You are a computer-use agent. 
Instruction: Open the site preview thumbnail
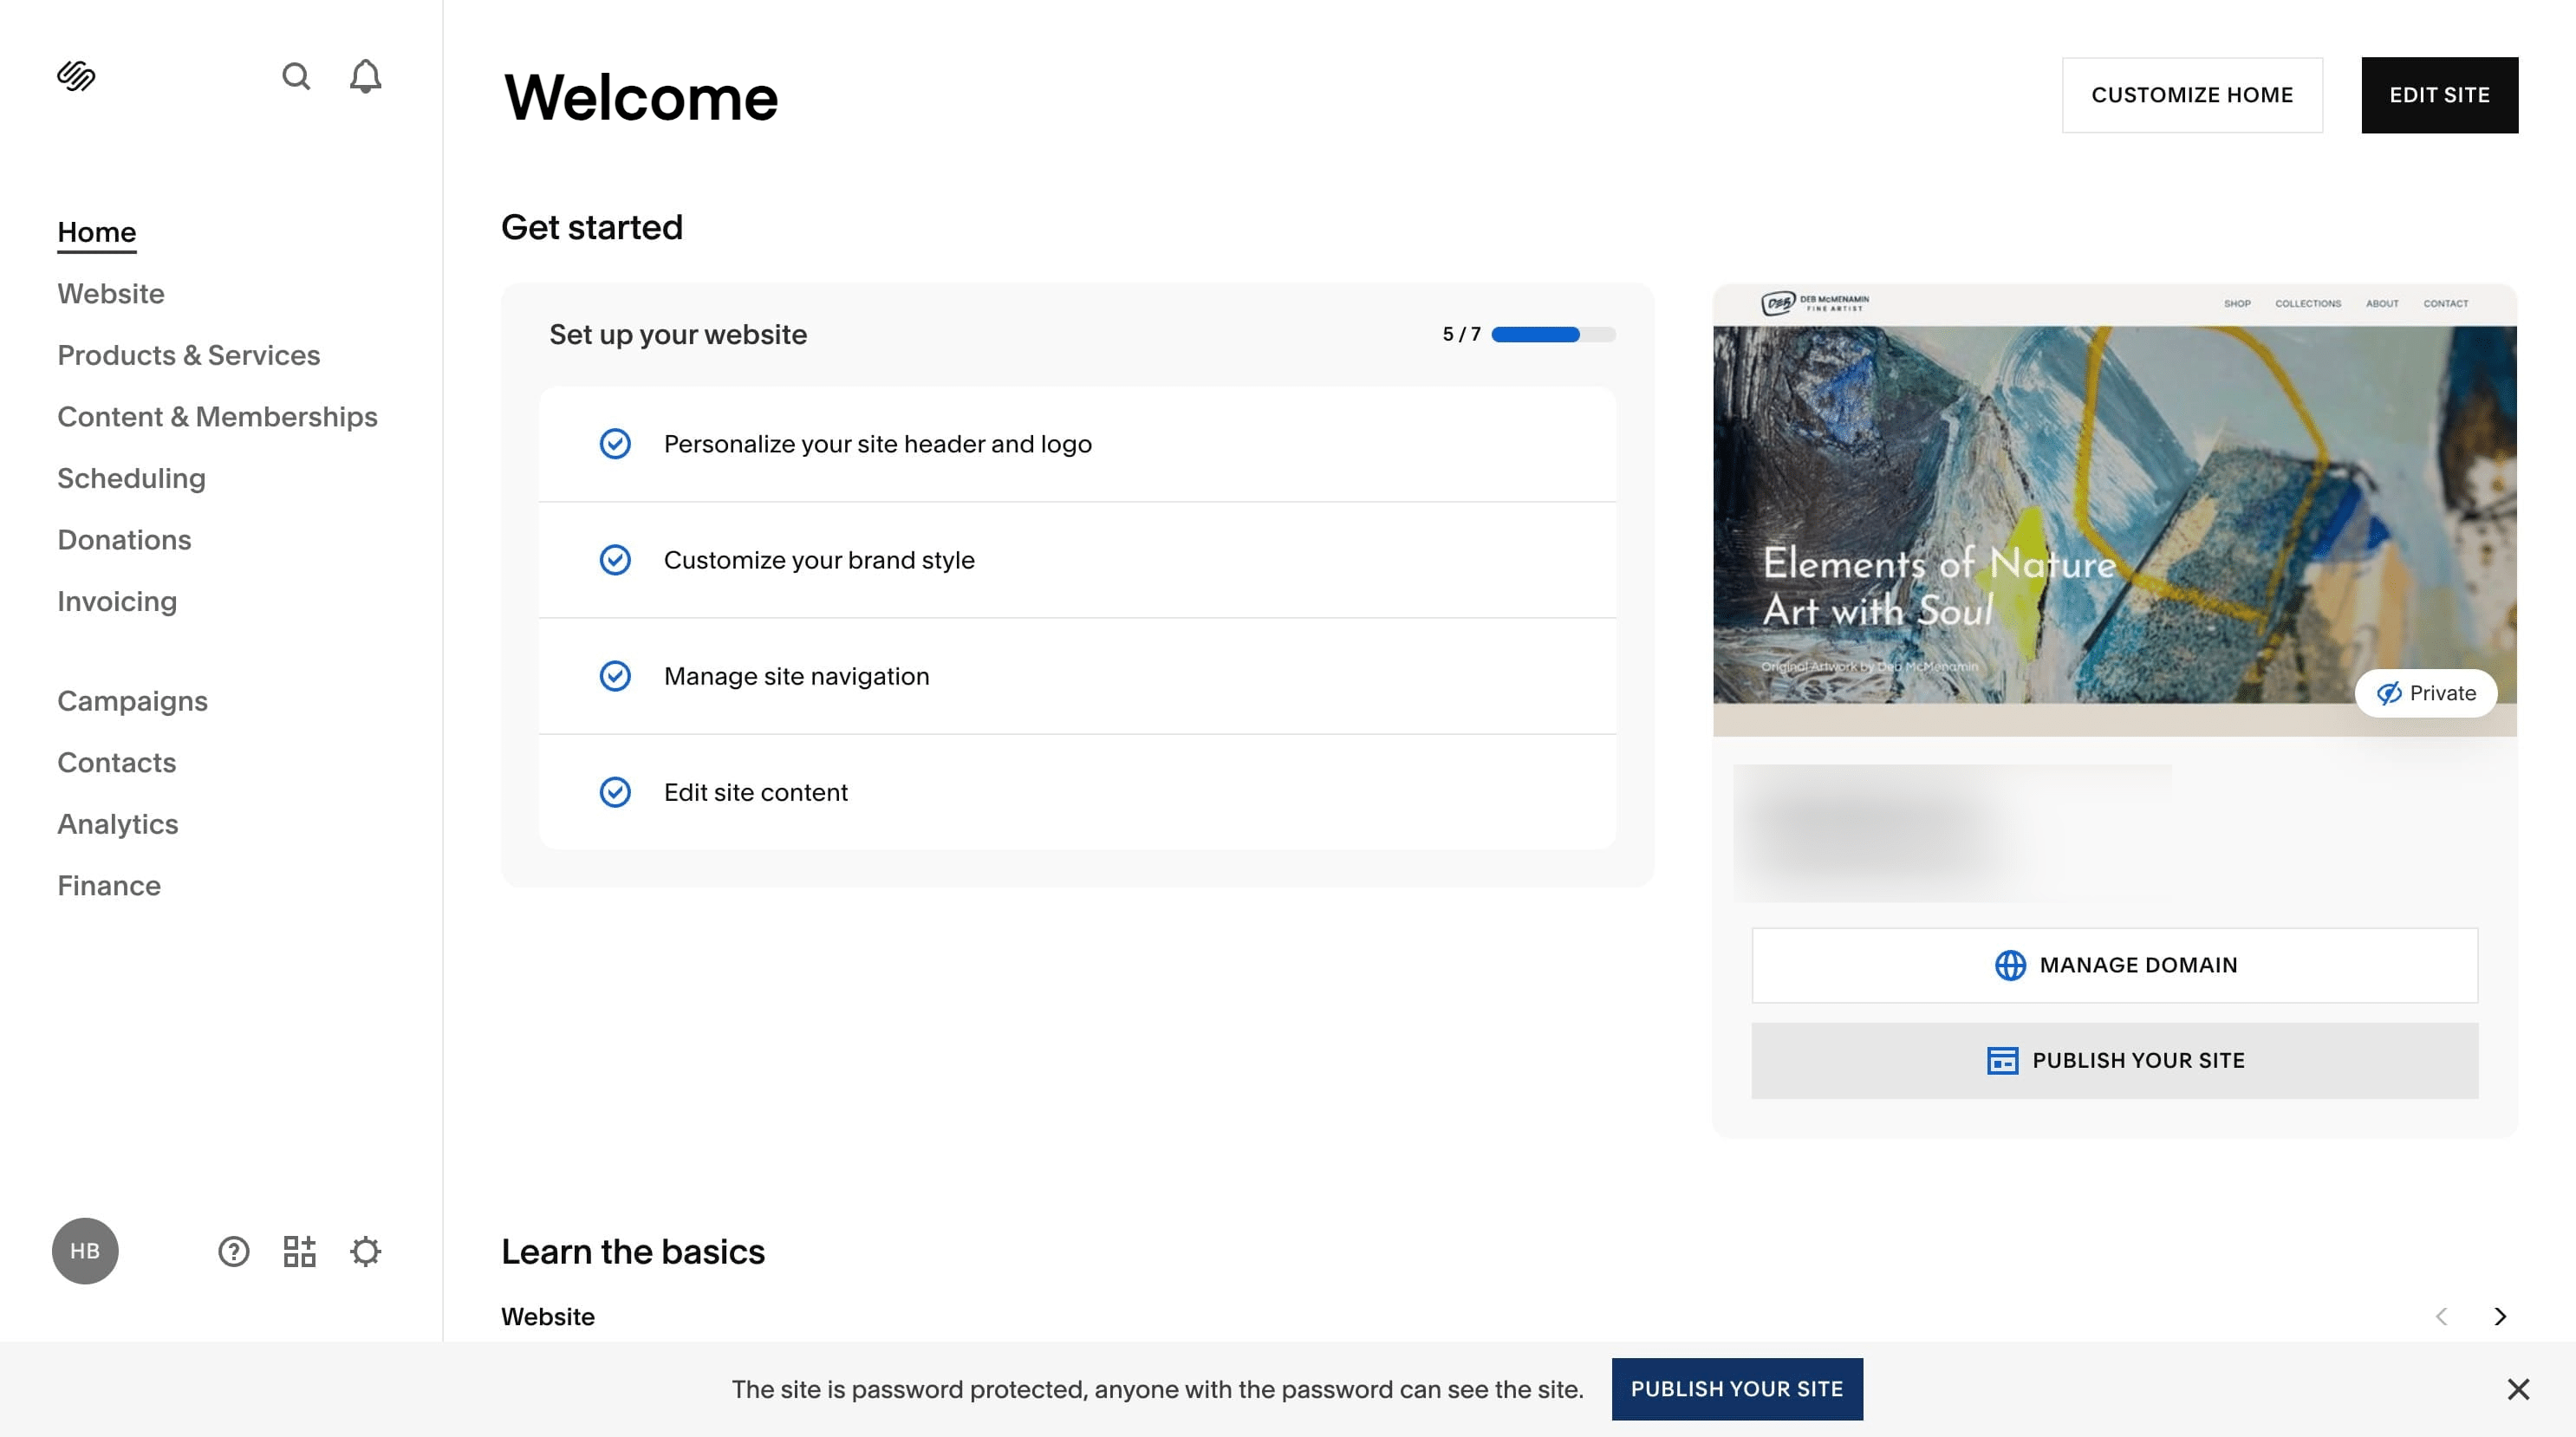[x=2114, y=510]
